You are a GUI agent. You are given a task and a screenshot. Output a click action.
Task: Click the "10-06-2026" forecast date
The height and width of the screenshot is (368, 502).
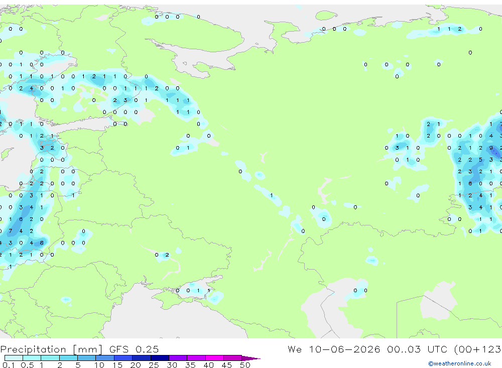point(344,349)
